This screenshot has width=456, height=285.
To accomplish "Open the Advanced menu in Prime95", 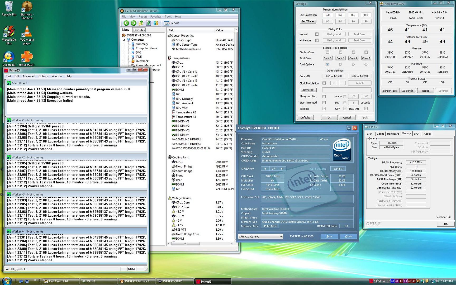I will [x=29, y=76].
